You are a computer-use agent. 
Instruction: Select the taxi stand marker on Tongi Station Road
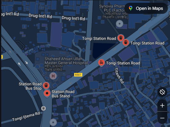tap(101, 63)
